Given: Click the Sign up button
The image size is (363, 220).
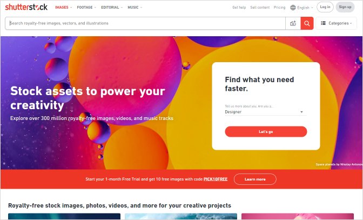Looking at the screenshot, I should tap(345, 7).
